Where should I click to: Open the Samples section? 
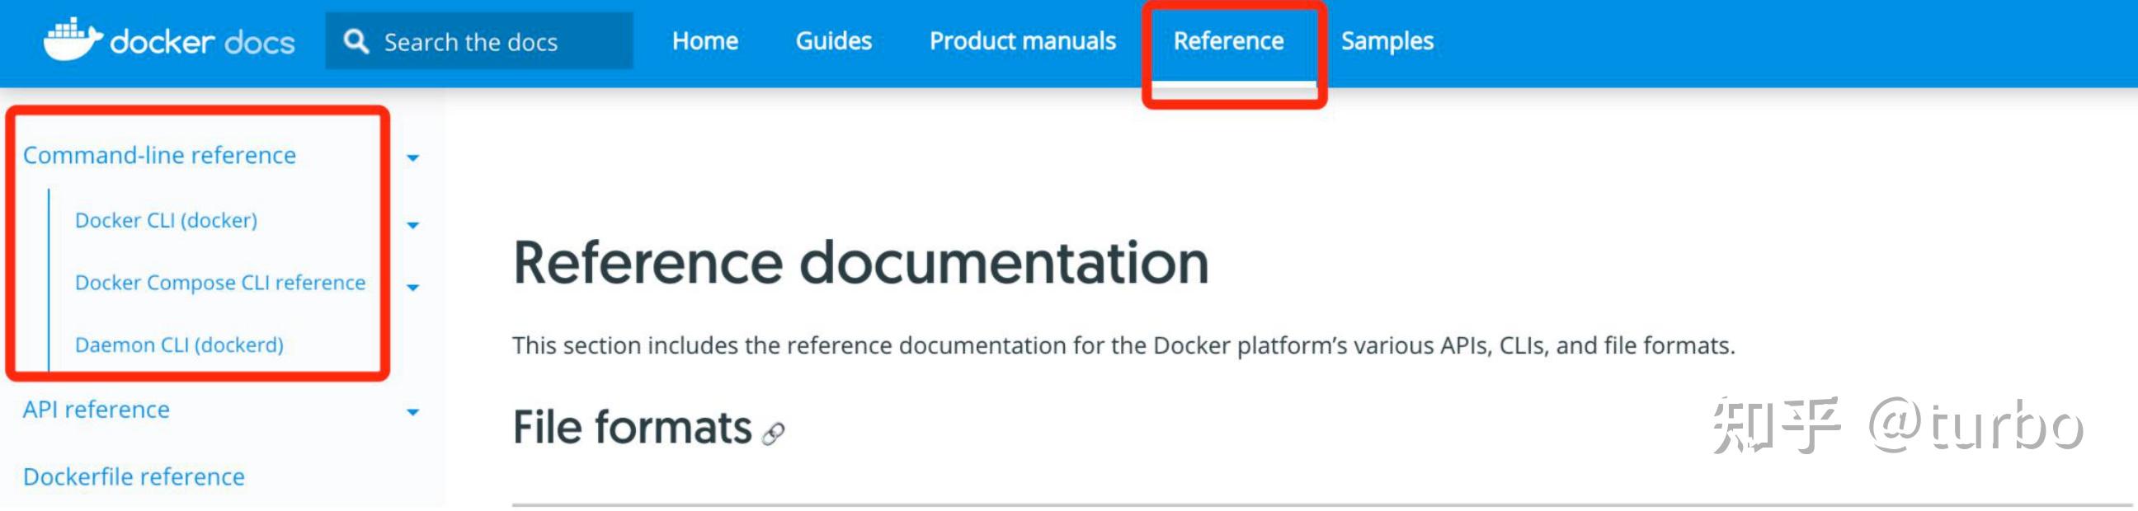[1387, 40]
